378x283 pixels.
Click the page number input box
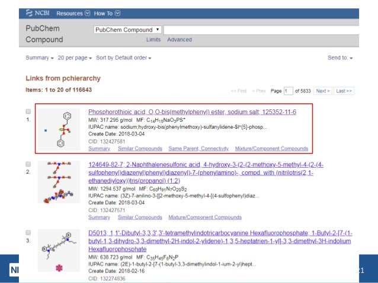[x=289, y=91]
